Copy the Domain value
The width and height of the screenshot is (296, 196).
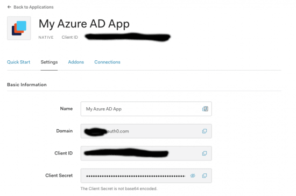pyautogui.click(x=205, y=131)
